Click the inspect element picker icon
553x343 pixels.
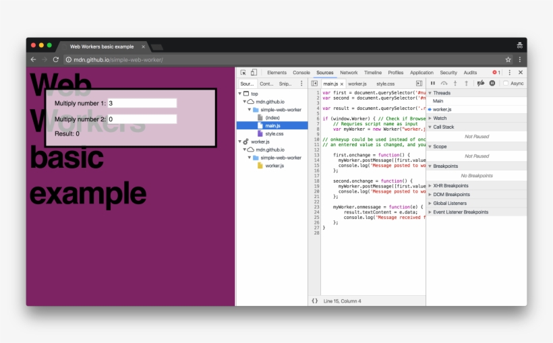coord(243,73)
